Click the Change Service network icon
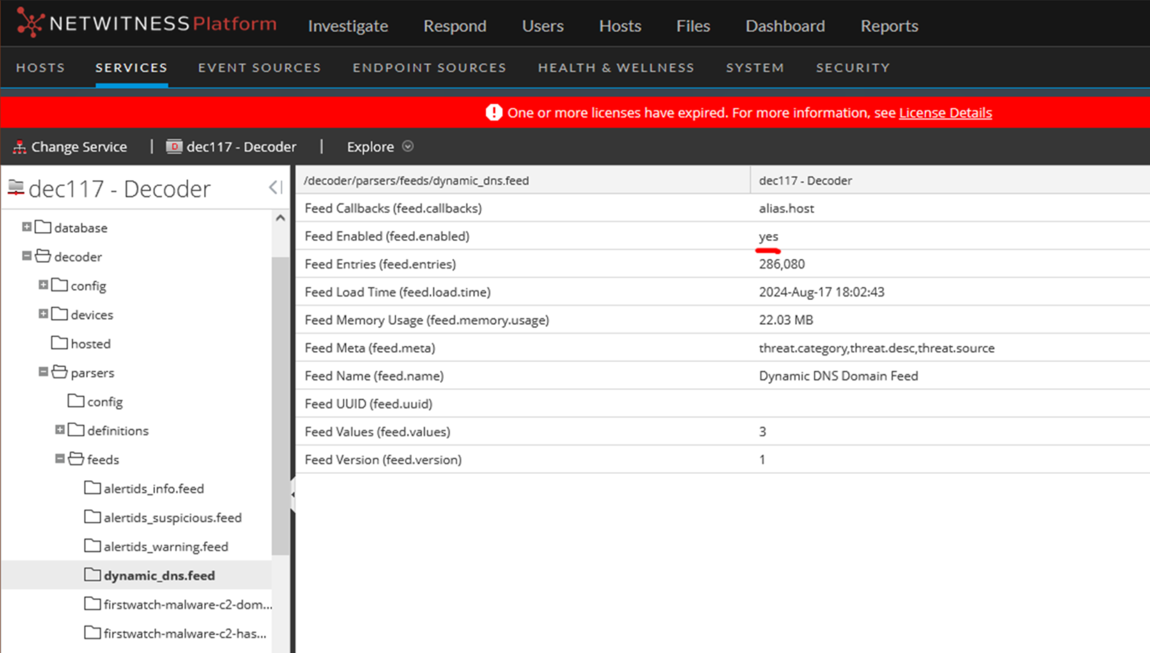 (19, 147)
